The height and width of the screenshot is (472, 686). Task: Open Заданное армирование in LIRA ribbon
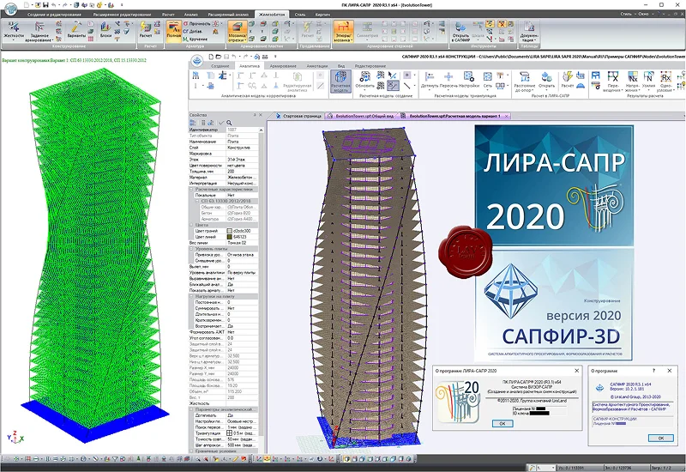(x=39, y=31)
